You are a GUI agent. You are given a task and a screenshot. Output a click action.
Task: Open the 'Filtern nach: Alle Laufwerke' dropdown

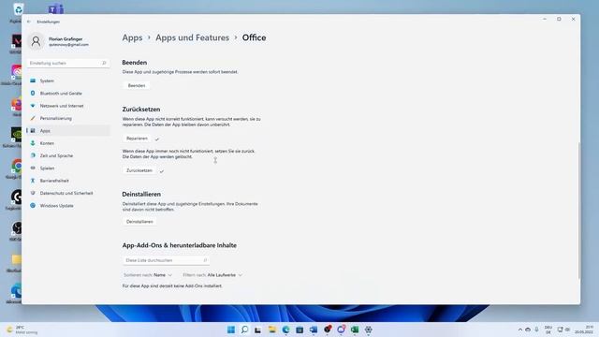(x=212, y=275)
